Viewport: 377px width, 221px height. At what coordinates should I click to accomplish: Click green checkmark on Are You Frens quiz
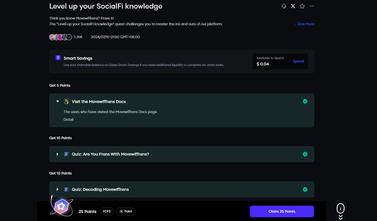pos(305,154)
